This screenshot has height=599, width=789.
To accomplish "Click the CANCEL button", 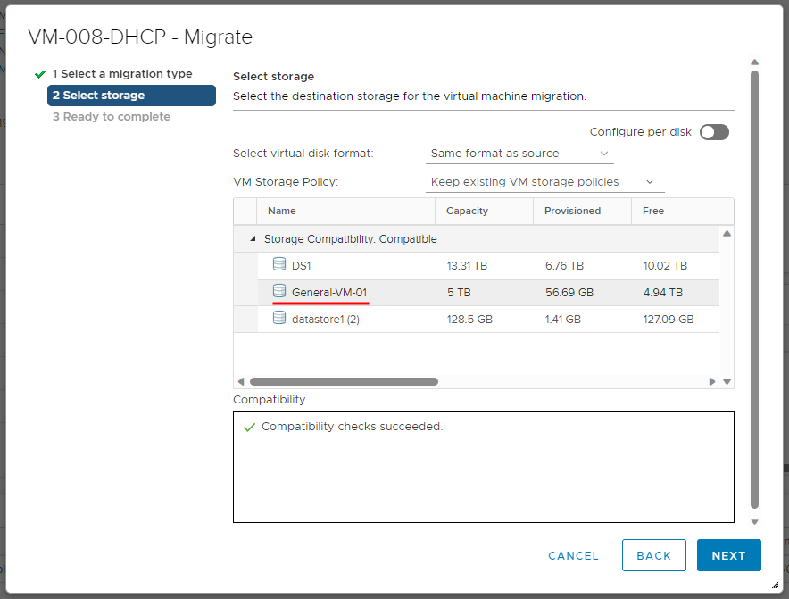I will [573, 556].
